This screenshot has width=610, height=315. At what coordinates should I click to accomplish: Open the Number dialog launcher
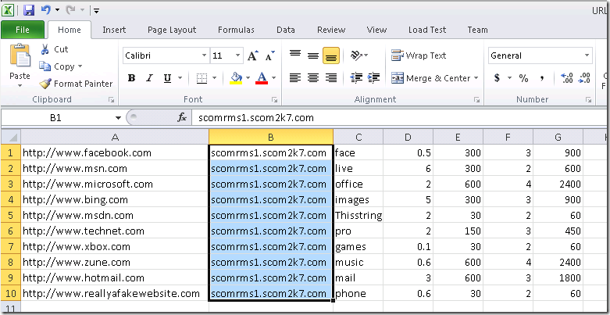pyautogui.click(x=588, y=100)
